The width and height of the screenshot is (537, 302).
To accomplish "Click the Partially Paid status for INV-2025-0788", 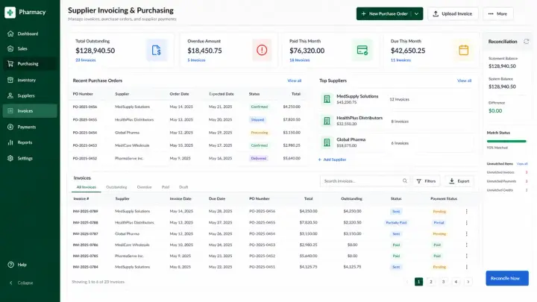I will 396,222.
